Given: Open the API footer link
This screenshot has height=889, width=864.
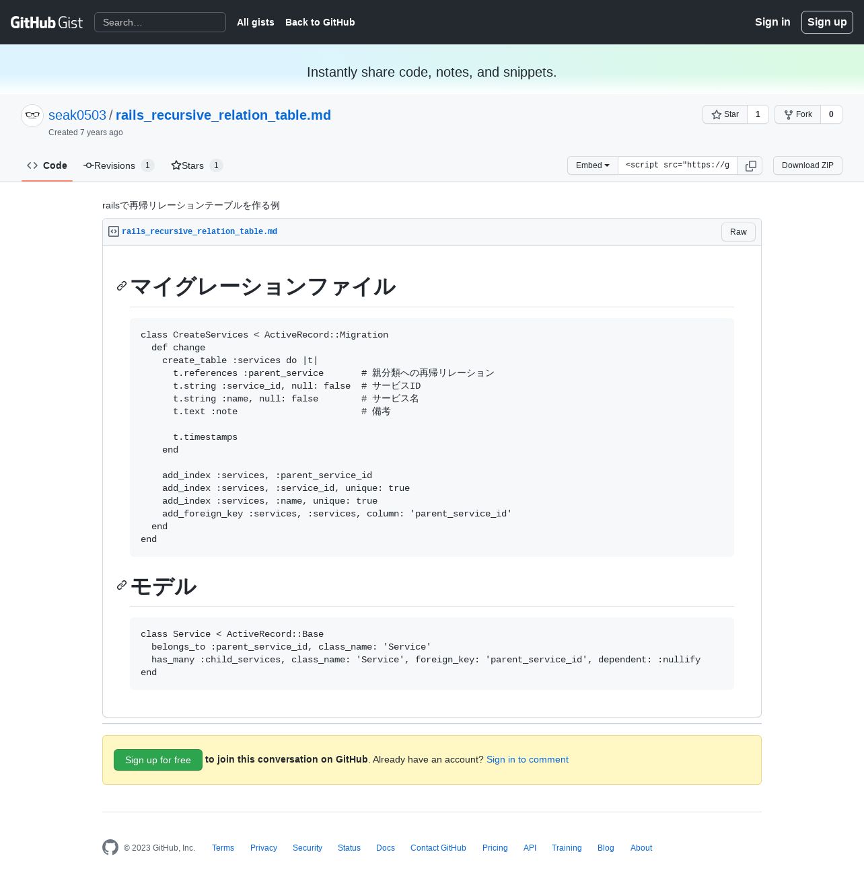Looking at the screenshot, I should point(530,848).
